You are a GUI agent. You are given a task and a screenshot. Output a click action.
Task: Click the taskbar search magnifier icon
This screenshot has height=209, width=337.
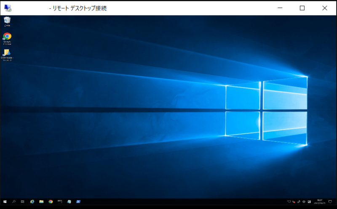click(x=14, y=202)
